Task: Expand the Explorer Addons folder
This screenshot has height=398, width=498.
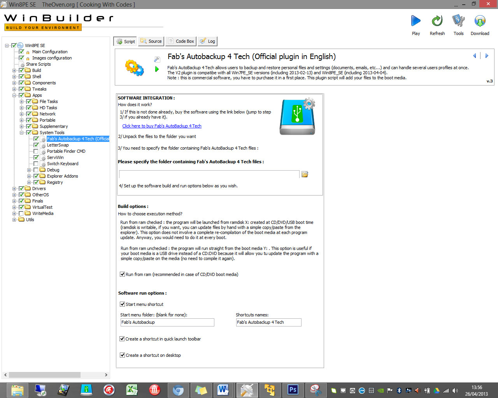Action: (29, 176)
